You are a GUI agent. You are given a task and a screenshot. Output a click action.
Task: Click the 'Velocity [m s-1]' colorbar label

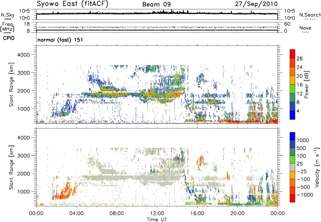click(317, 167)
